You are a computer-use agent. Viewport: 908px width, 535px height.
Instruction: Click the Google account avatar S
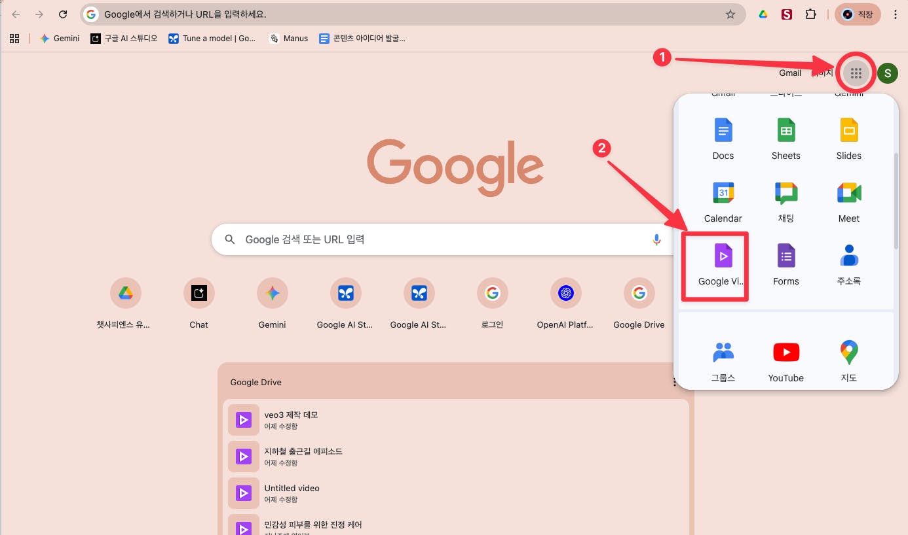[888, 73]
